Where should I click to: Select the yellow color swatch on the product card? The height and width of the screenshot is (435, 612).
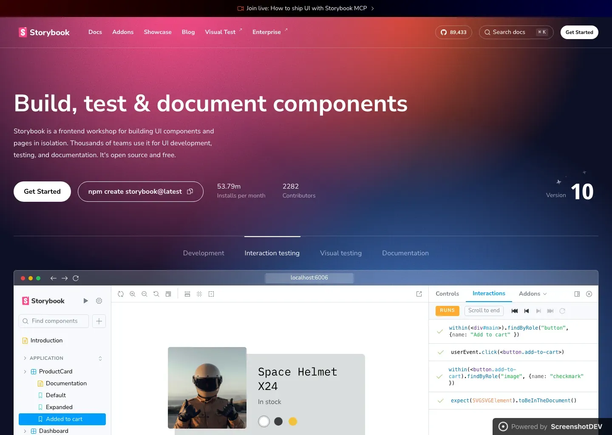point(293,421)
